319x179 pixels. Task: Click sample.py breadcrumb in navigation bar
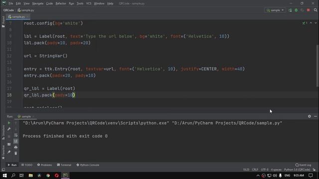(26, 10)
